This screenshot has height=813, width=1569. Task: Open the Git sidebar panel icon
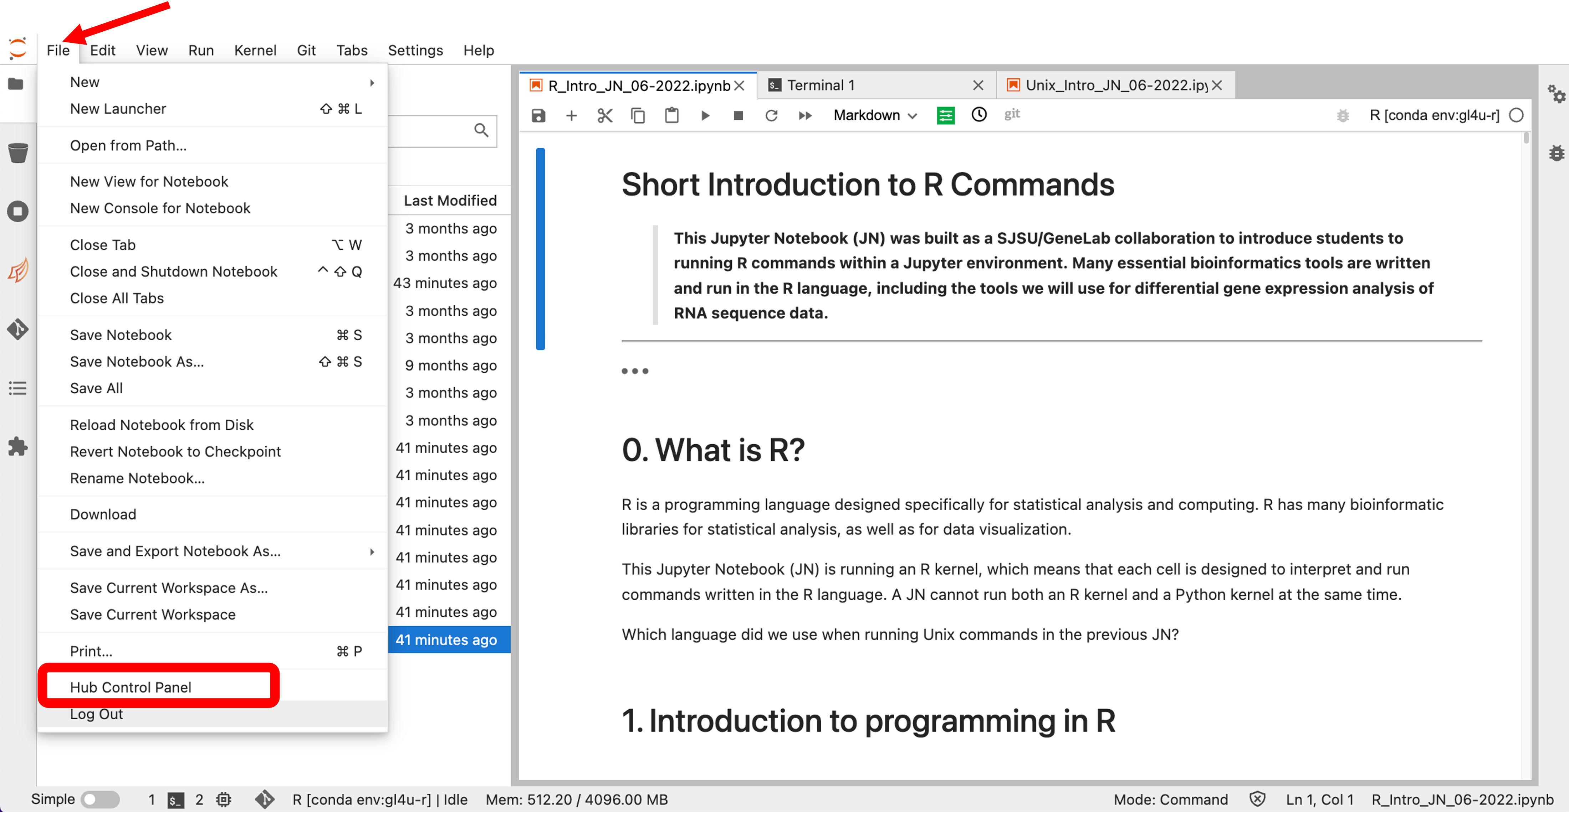(18, 329)
